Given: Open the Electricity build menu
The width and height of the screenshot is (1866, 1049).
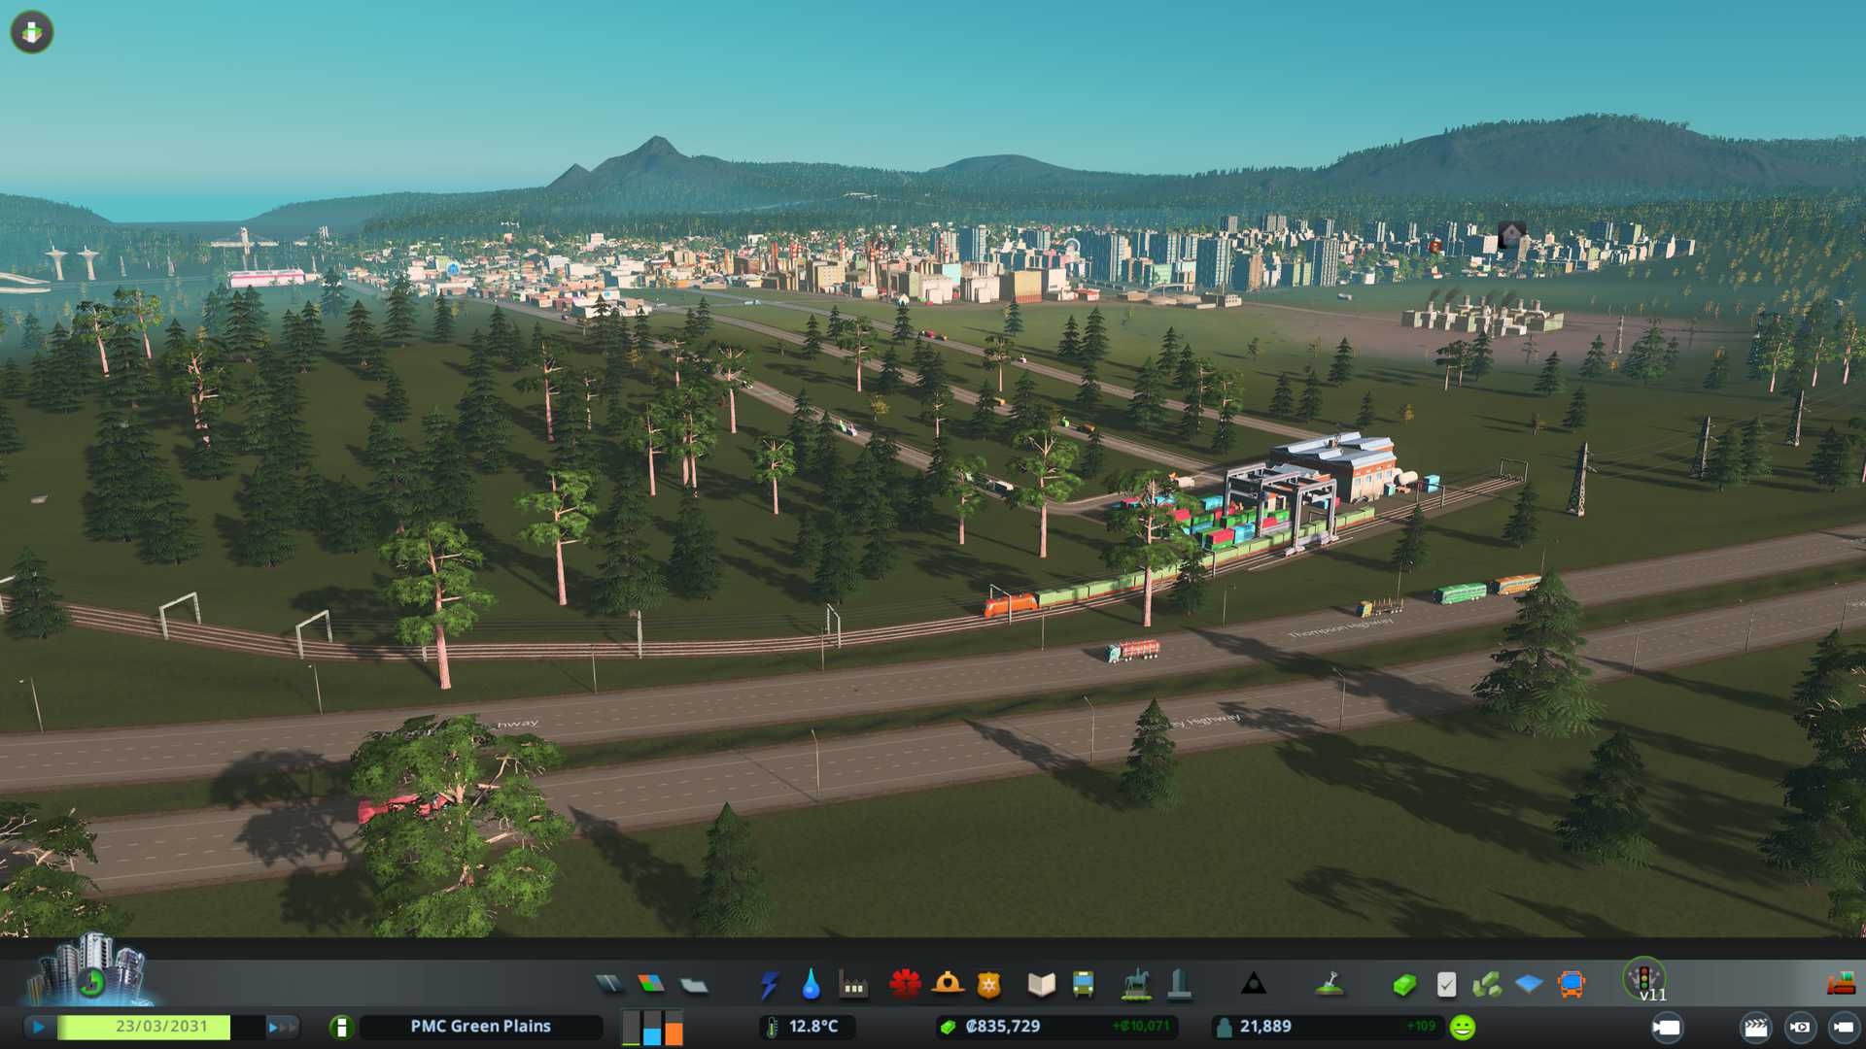Looking at the screenshot, I should click(769, 985).
